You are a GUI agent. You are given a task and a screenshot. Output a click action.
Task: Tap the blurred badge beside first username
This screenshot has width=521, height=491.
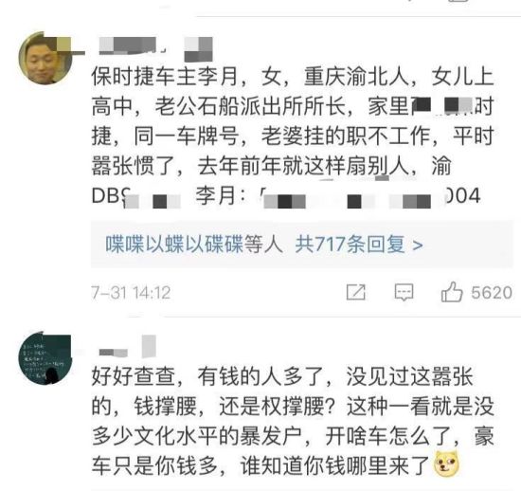click(x=198, y=49)
